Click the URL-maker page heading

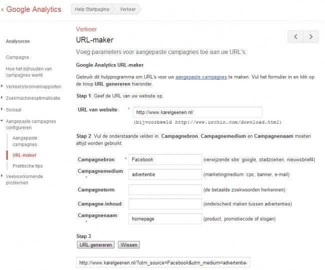tap(94, 40)
